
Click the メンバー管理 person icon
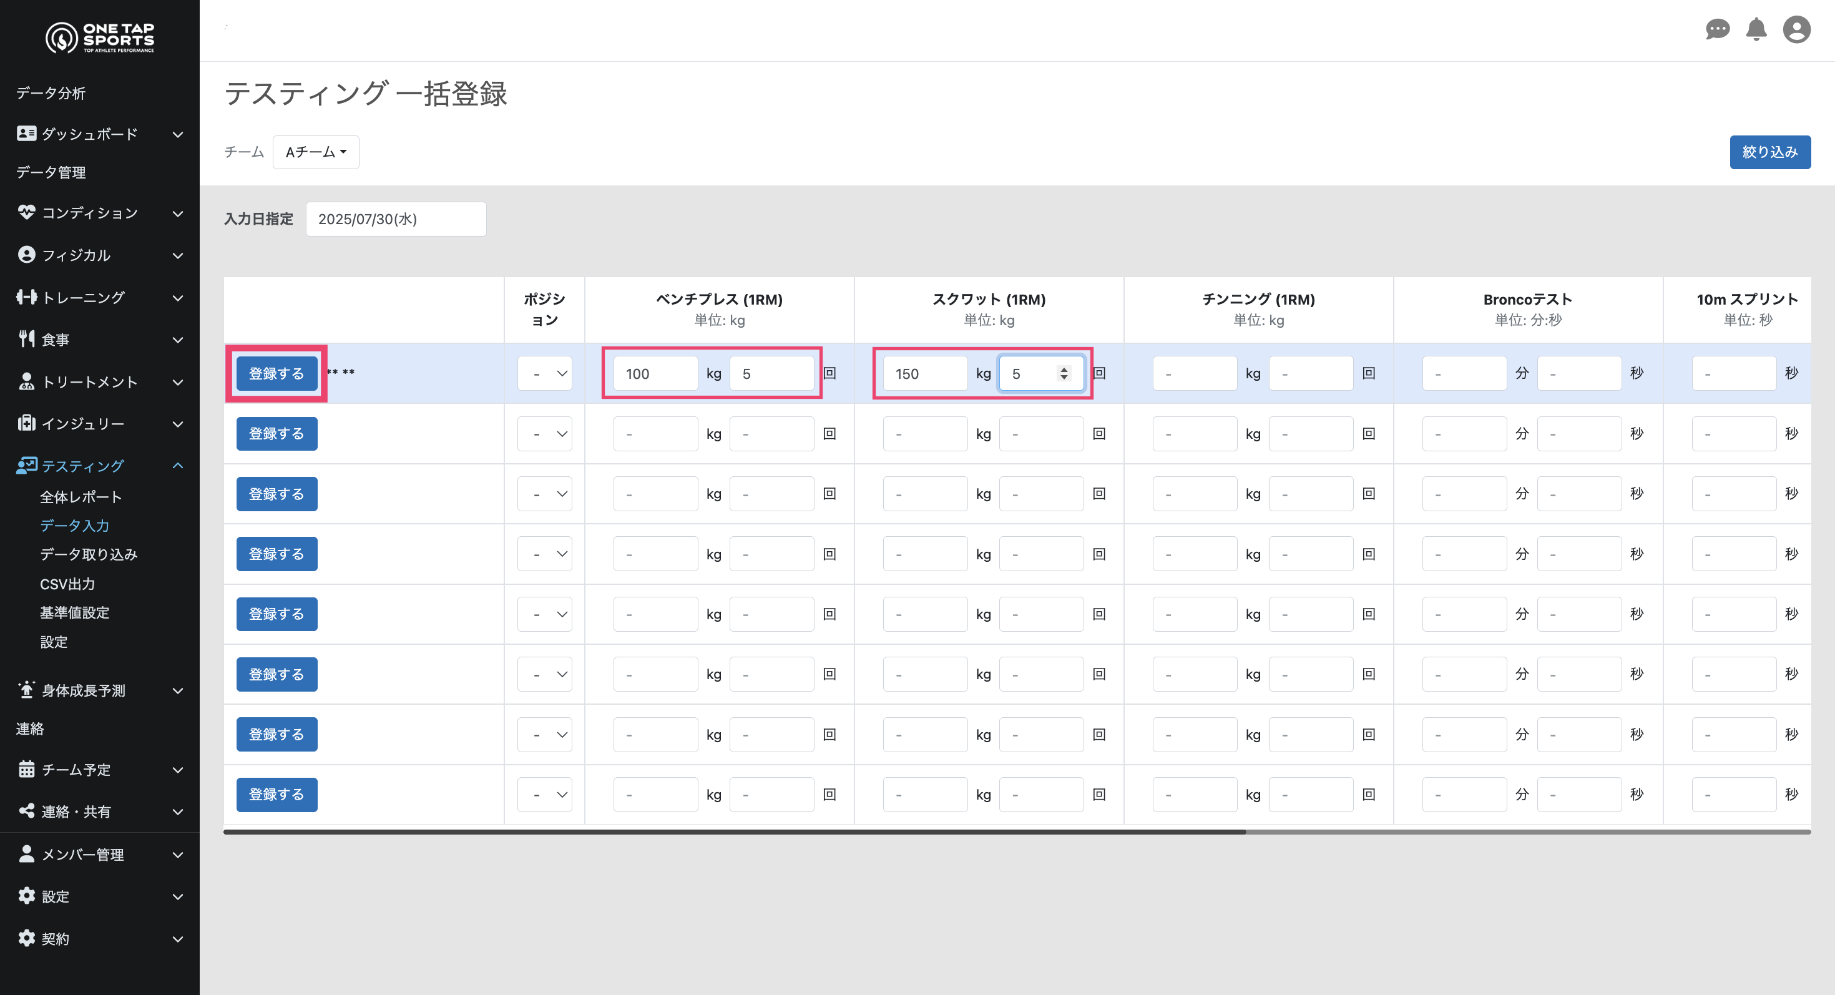point(26,853)
